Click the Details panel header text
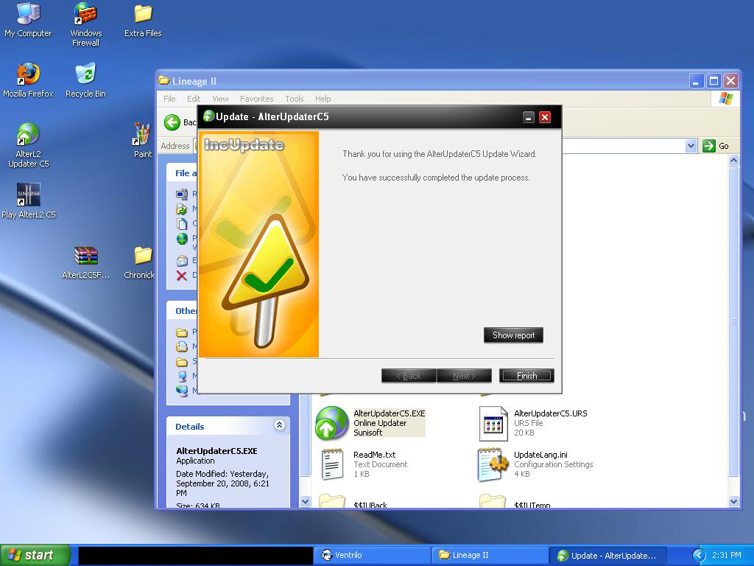Screen dimensions: 754x566 coord(189,427)
